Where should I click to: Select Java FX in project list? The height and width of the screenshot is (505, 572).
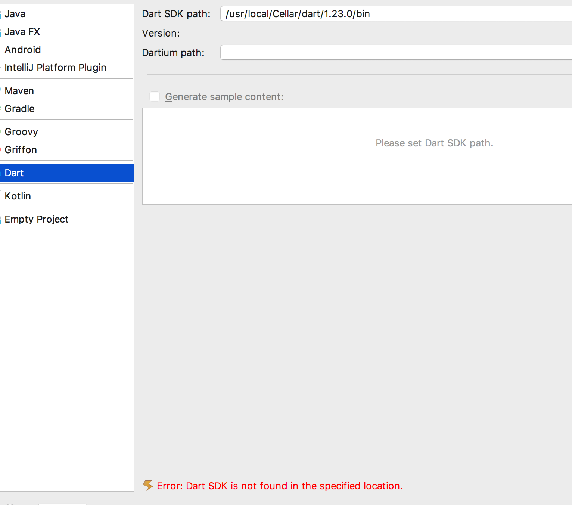point(67,32)
